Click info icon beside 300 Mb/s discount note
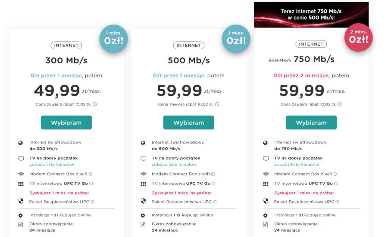This screenshot has height=237, width=388. click(x=95, y=104)
